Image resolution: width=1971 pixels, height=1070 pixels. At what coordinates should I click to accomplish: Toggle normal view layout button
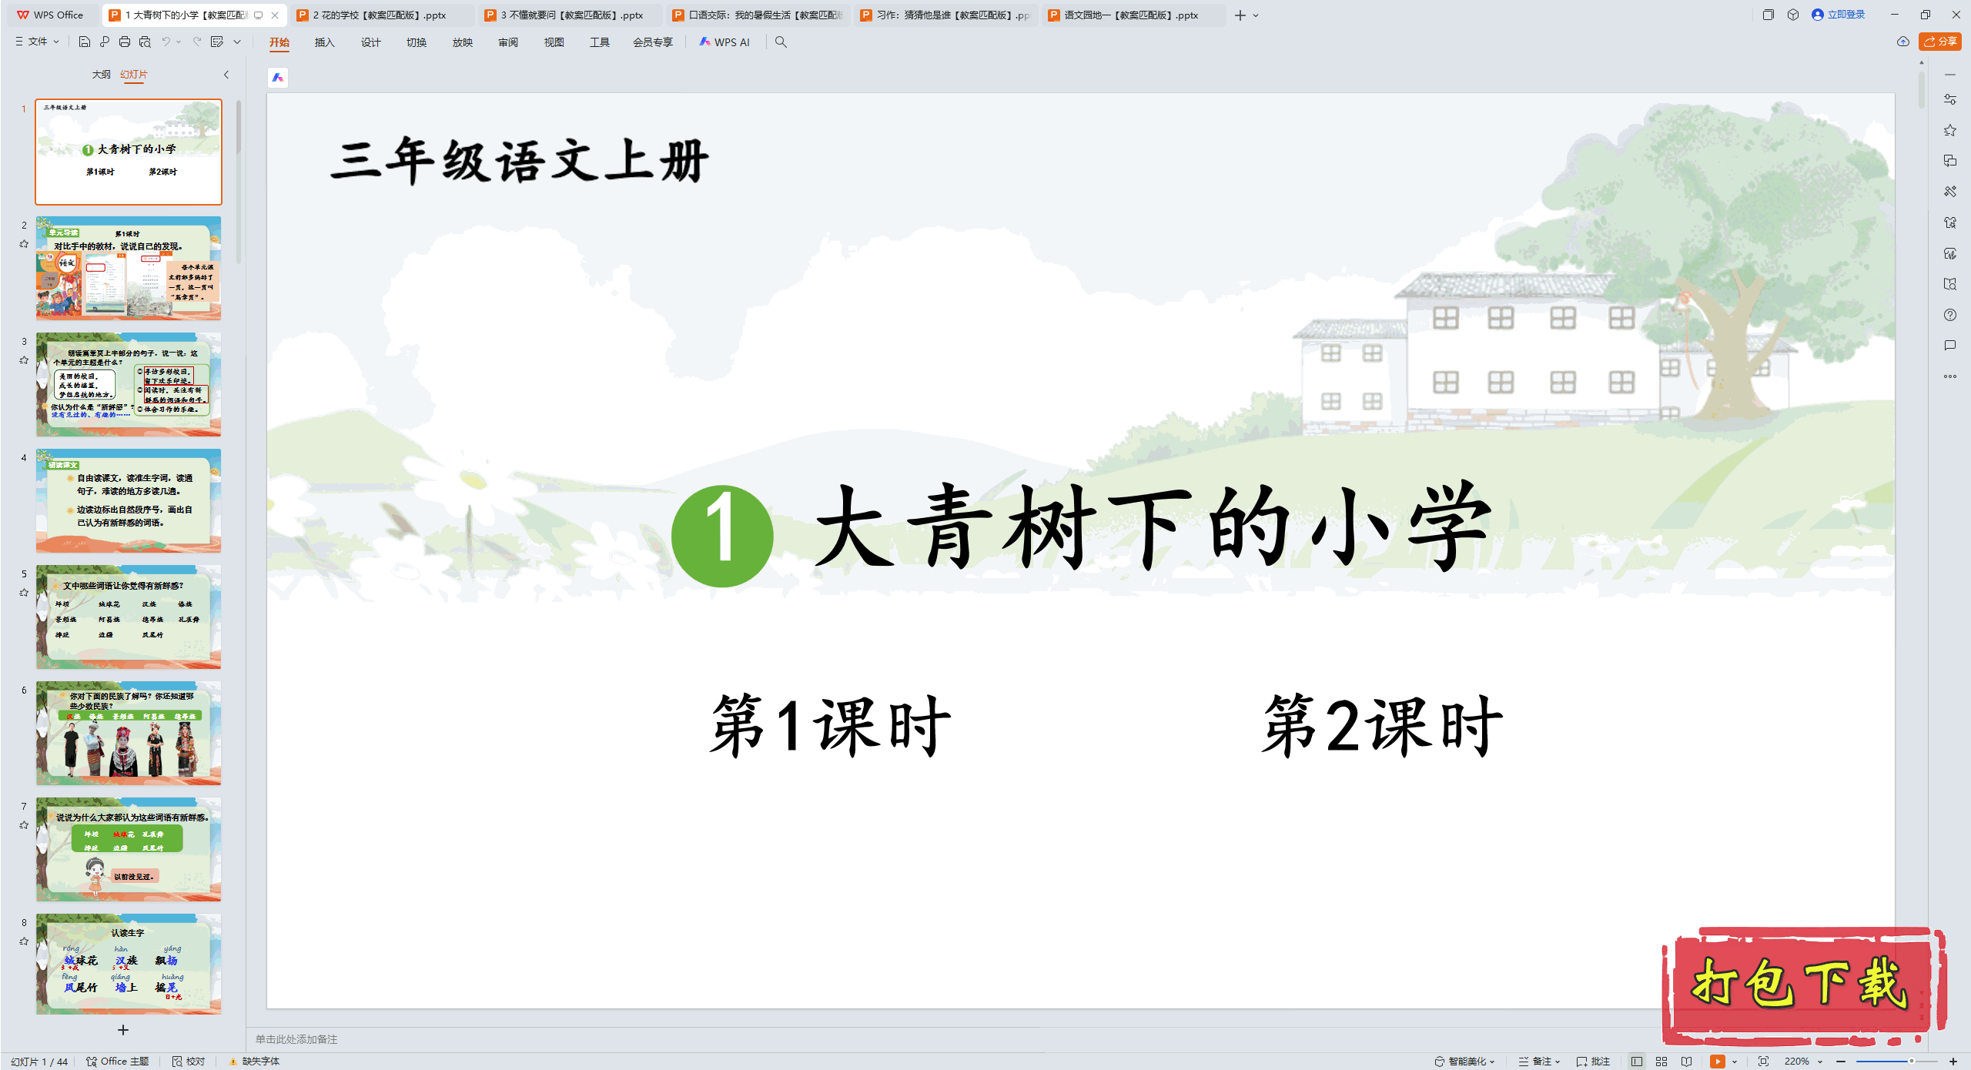click(x=1637, y=1061)
